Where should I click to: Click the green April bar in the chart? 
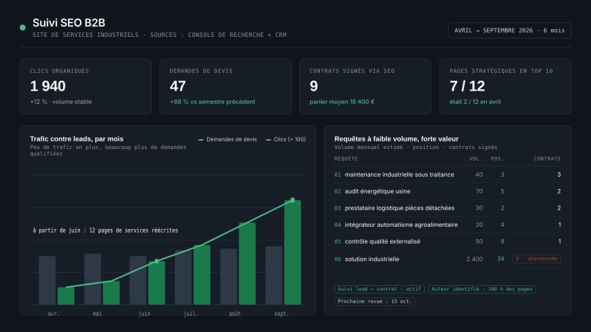[x=66, y=296]
